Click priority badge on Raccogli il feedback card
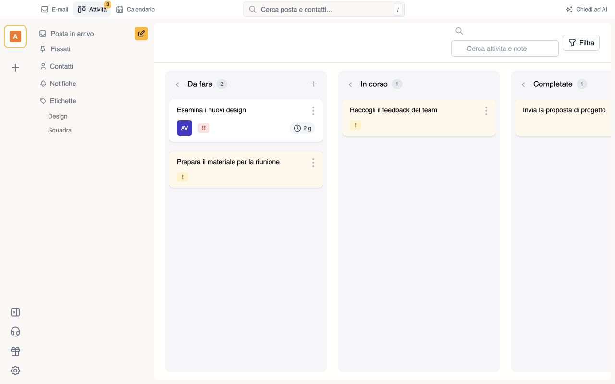Viewport: 615px width, 384px height. (356, 125)
